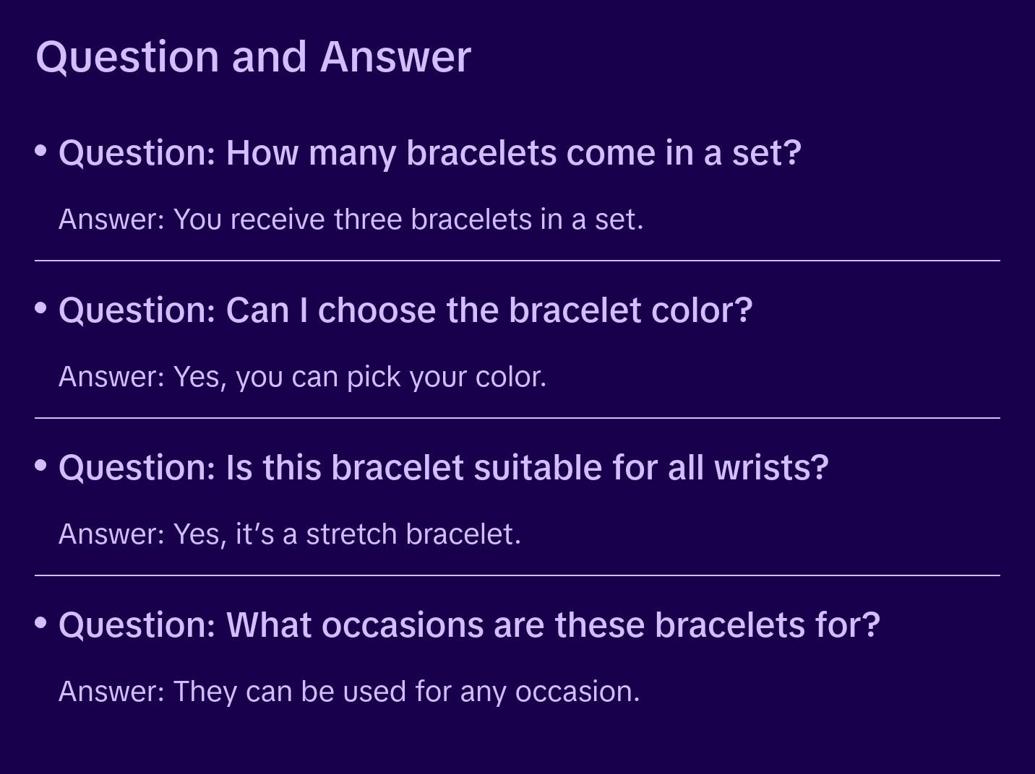Viewport: 1035px width, 774px height.
Task: Click the word "occasion." in the last answer
Action: (577, 692)
